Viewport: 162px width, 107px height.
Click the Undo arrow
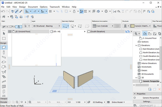point(3,11)
